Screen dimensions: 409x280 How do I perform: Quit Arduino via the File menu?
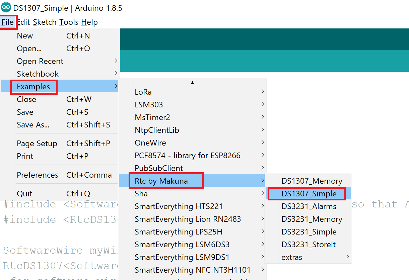(60, 194)
